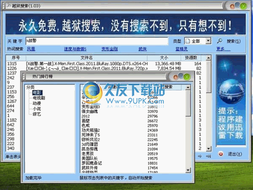Select keyword 变形金刚3 in ranking list
Screen dimensions: 253x190
(91, 107)
